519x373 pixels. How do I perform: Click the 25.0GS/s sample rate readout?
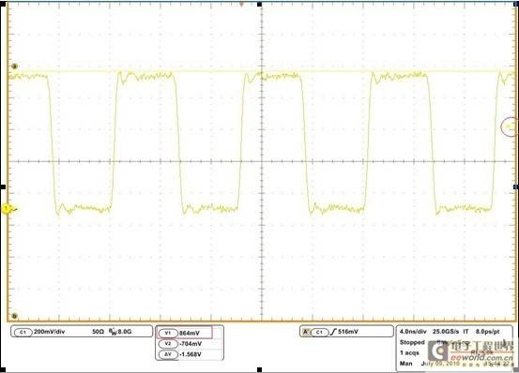pos(446,332)
